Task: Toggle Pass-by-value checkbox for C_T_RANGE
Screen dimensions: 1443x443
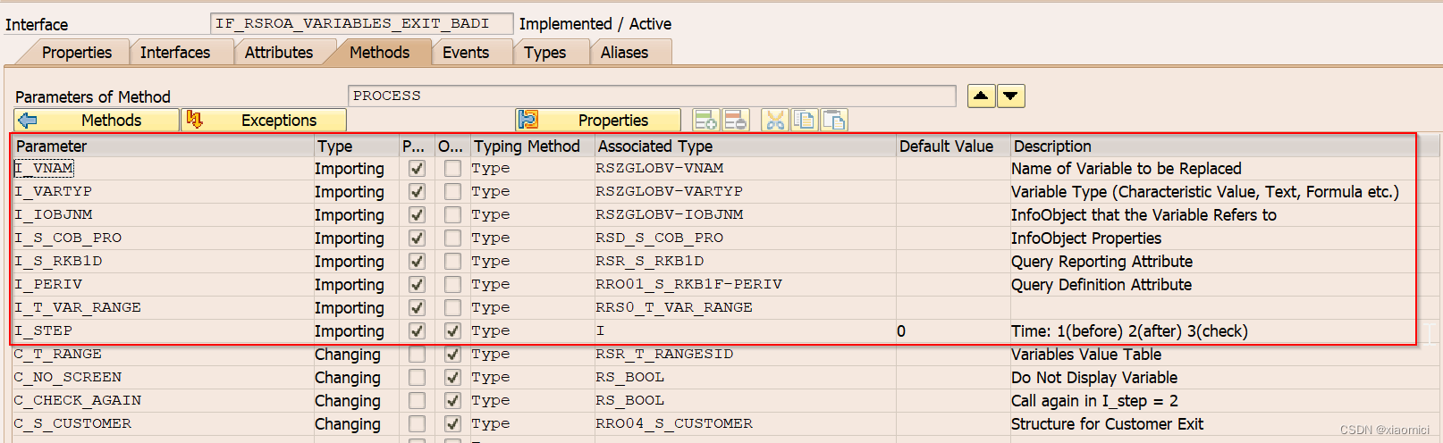Action: tap(417, 354)
